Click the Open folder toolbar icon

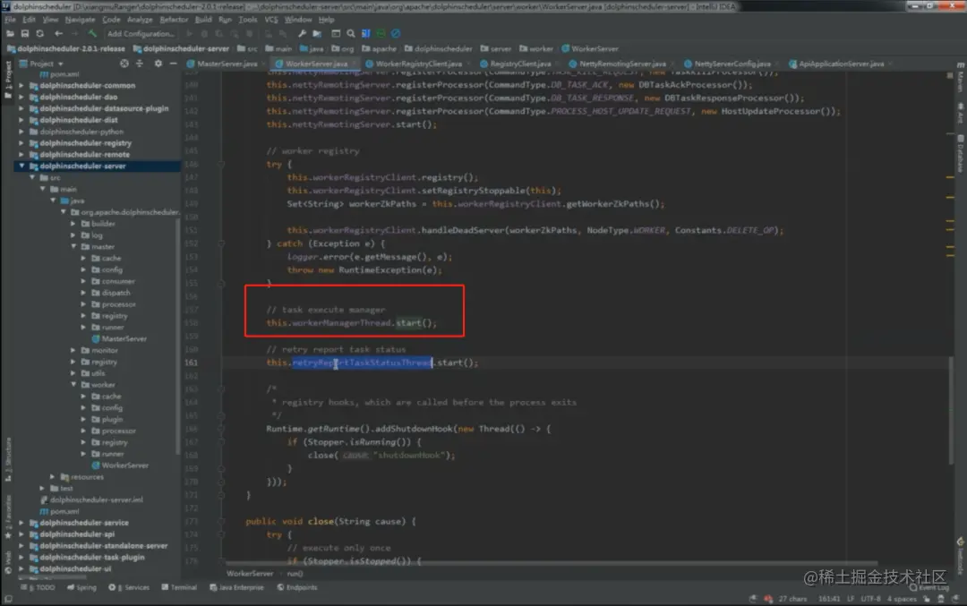11,33
